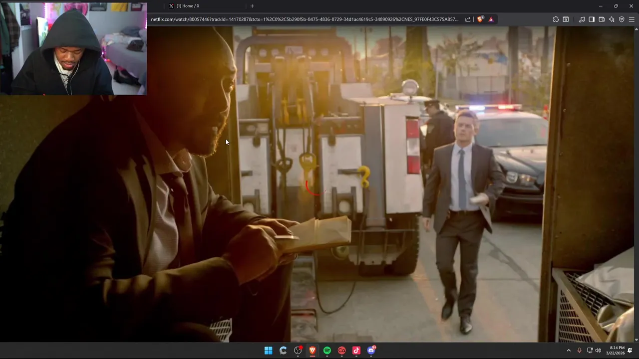
Task: Open the notification bell icon
Action: (630, 351)
